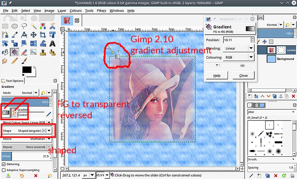The image size is (297, 179).
Task: Swap foreground and background colours
Action: (35, 68)
